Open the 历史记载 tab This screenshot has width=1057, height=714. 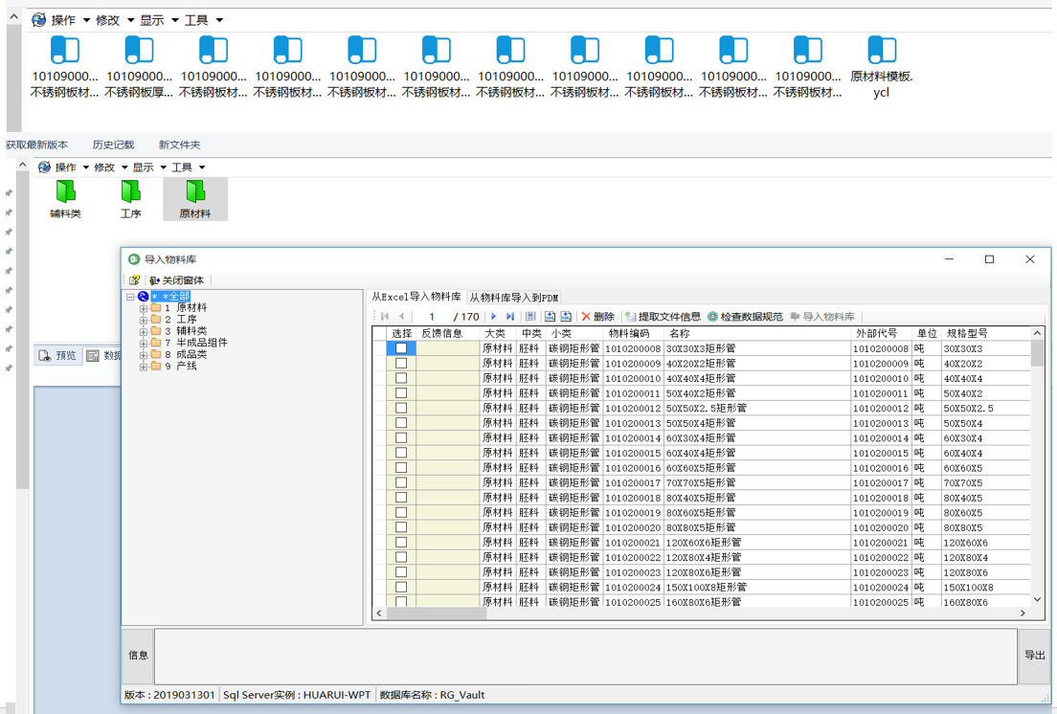[113, 145]
